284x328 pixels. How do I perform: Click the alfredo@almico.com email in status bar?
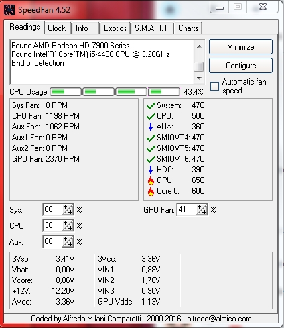[219, 319]
